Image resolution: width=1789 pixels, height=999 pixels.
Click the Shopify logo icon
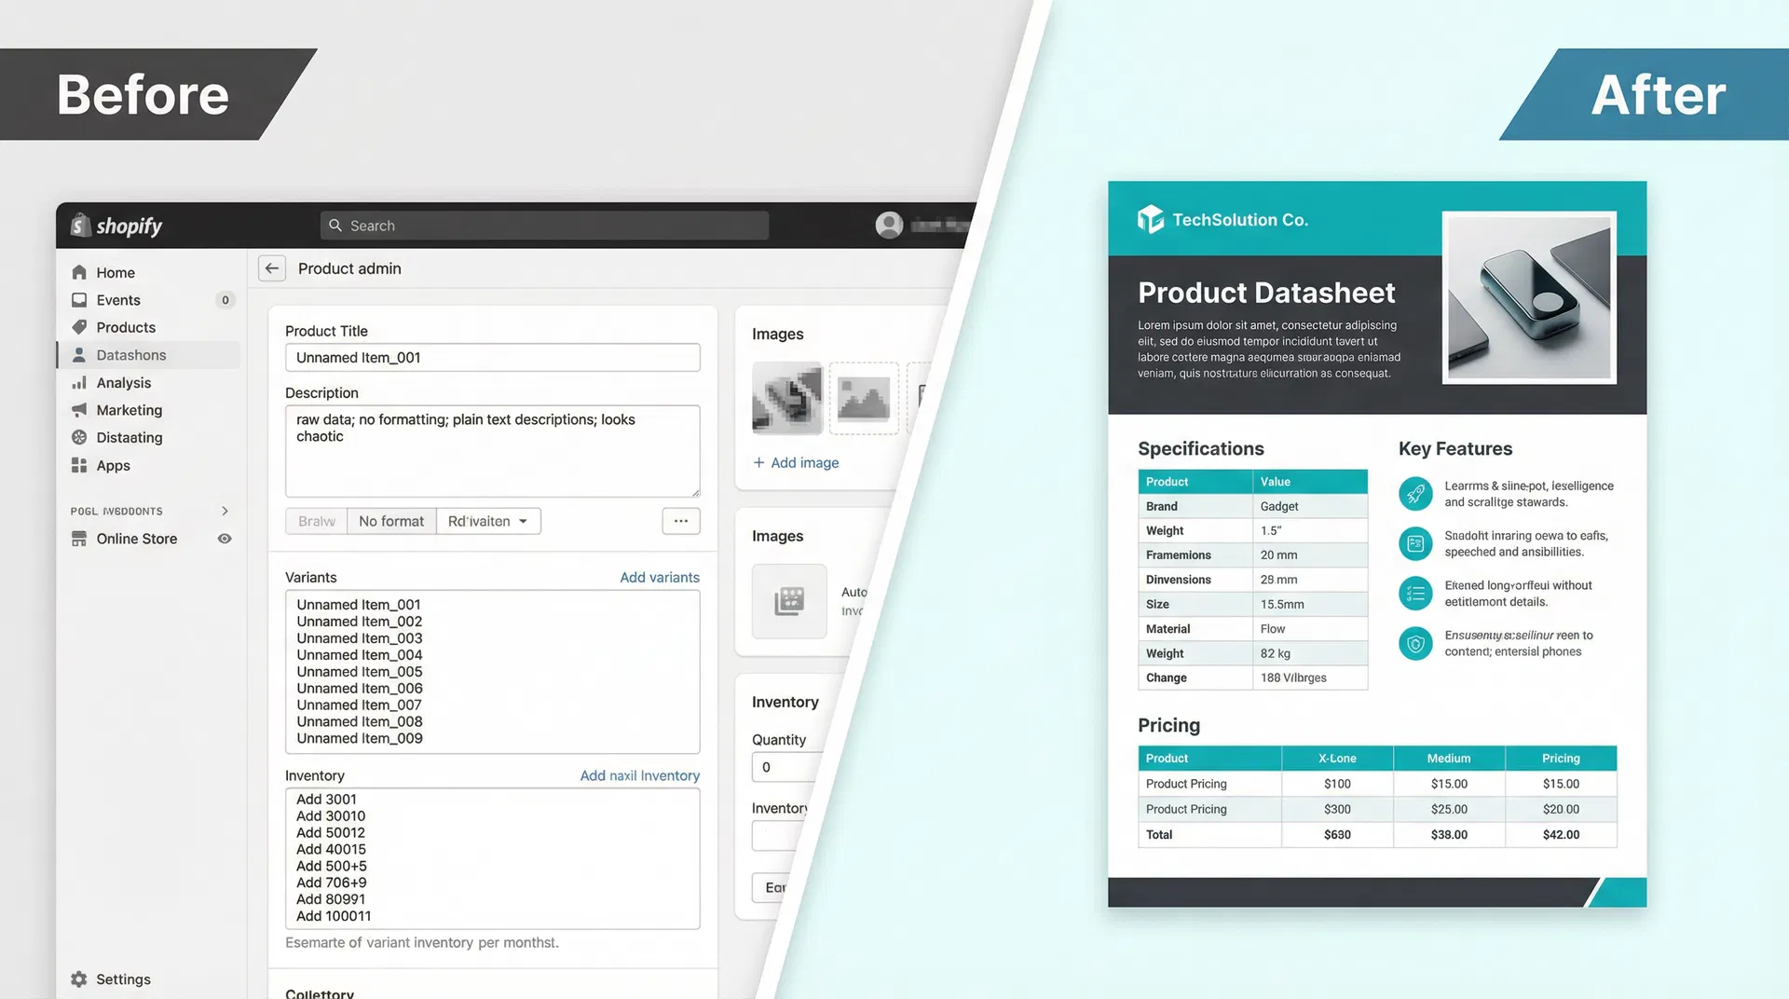pyautogui.click(x=79, y=226)
